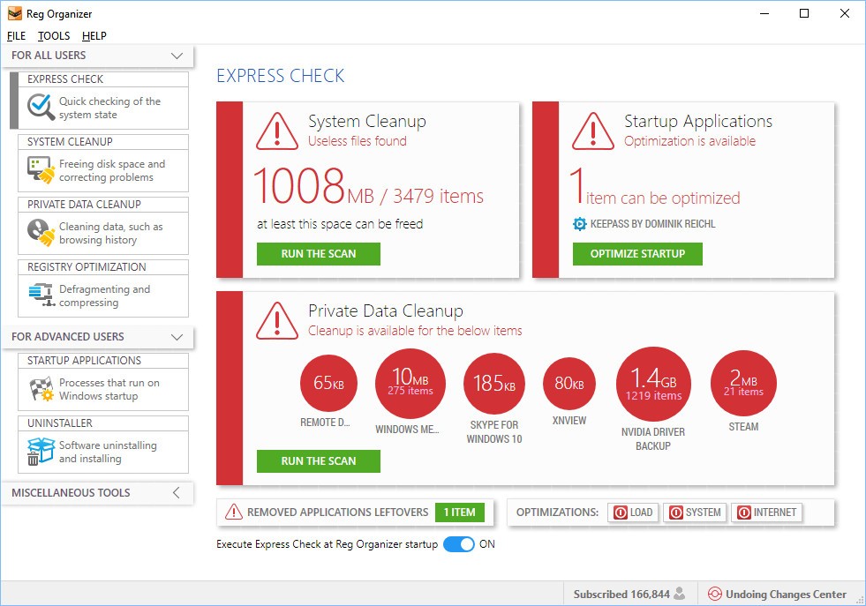Open System Cleanup via its broom icon
Image resolution: width=866 pixels, height=606 pixels.
click(41, 170)
